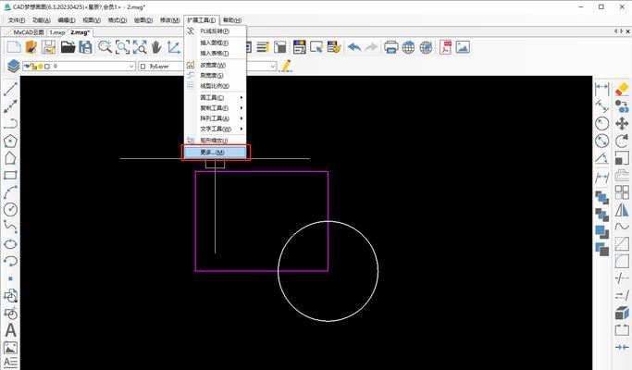
Task: Click the first globe icon
Action: (408, 47)
